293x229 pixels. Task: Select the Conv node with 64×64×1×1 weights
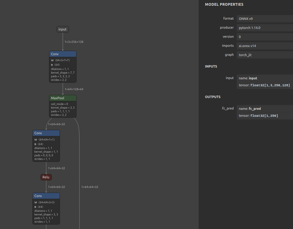click(x=46, y=133)
